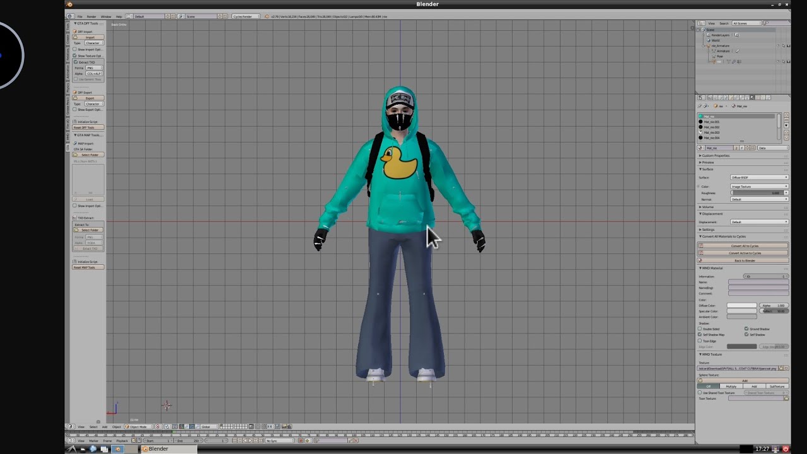Click the Ambient Color swatch
The width and height of the screenshot is (807, 454).
(x=742, y=317)
